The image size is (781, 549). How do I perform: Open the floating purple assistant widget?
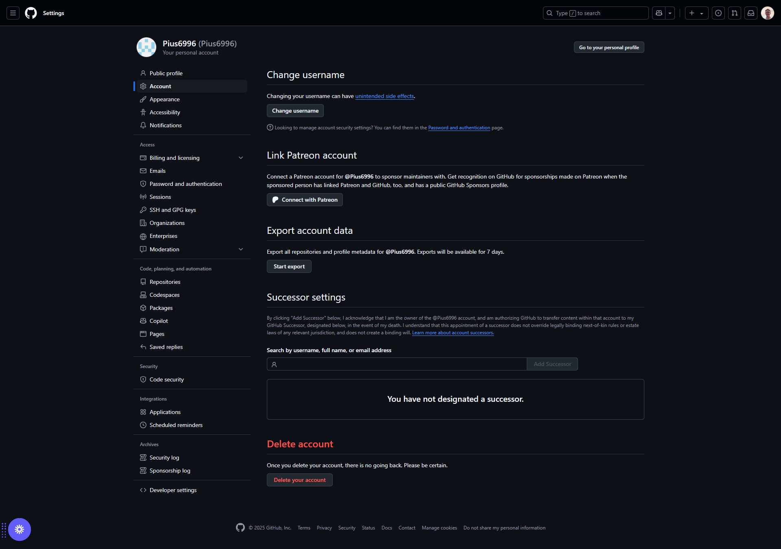(x=20, y=529)
